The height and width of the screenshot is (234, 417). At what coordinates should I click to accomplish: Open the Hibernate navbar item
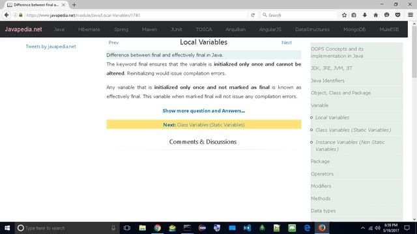pos(89,29)
